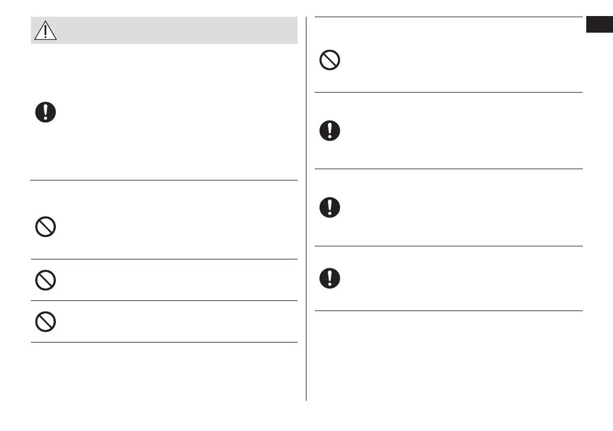The image size is (613, 431).
Task: Click the blank area beside the last right-column exclamation icon
Action: tap(457, 278)
